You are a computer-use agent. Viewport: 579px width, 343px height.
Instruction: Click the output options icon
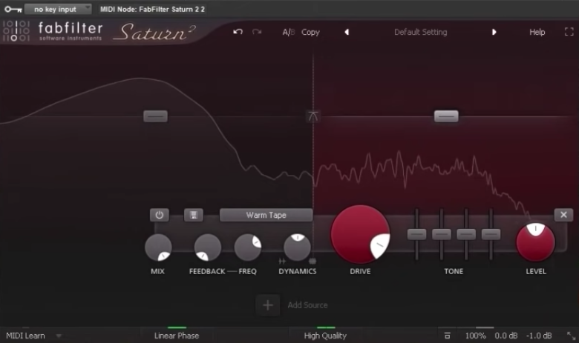pos(447,336)
